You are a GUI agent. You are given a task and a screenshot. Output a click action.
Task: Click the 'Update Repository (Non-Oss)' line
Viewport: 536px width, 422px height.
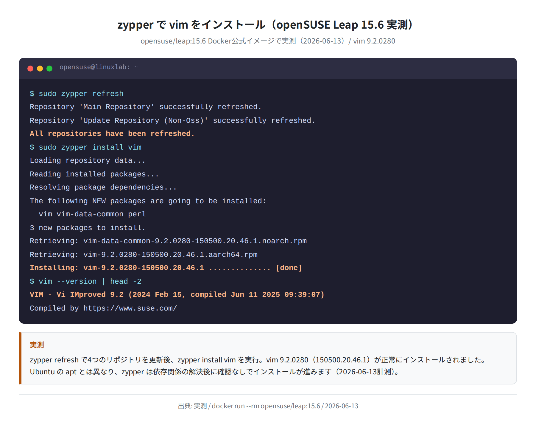coord(172,120)
